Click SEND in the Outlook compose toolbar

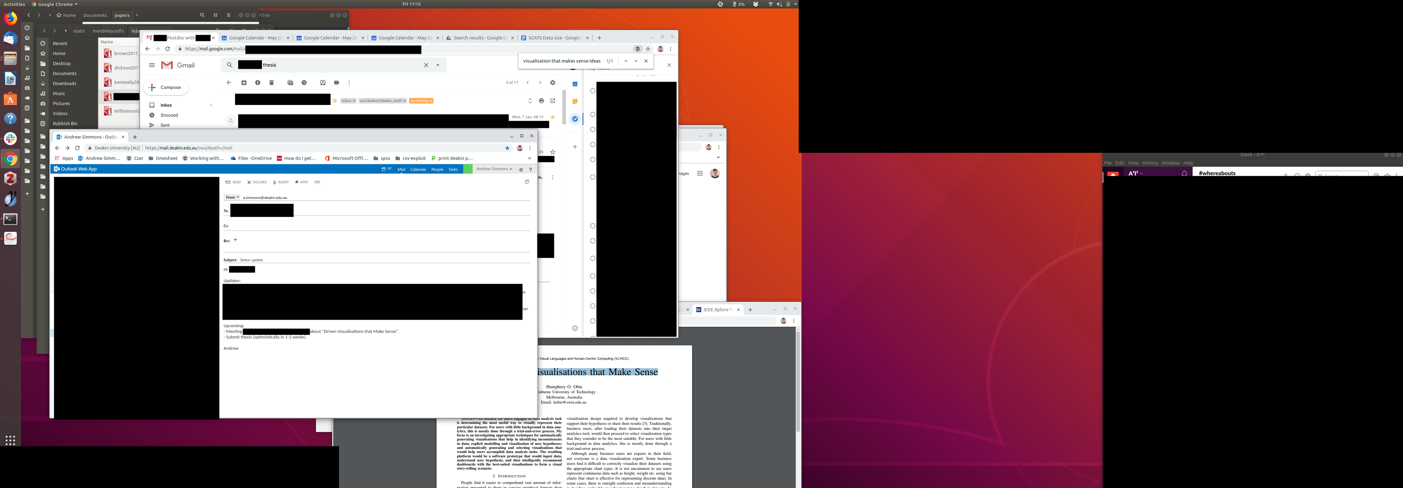(x=233, y=182)
